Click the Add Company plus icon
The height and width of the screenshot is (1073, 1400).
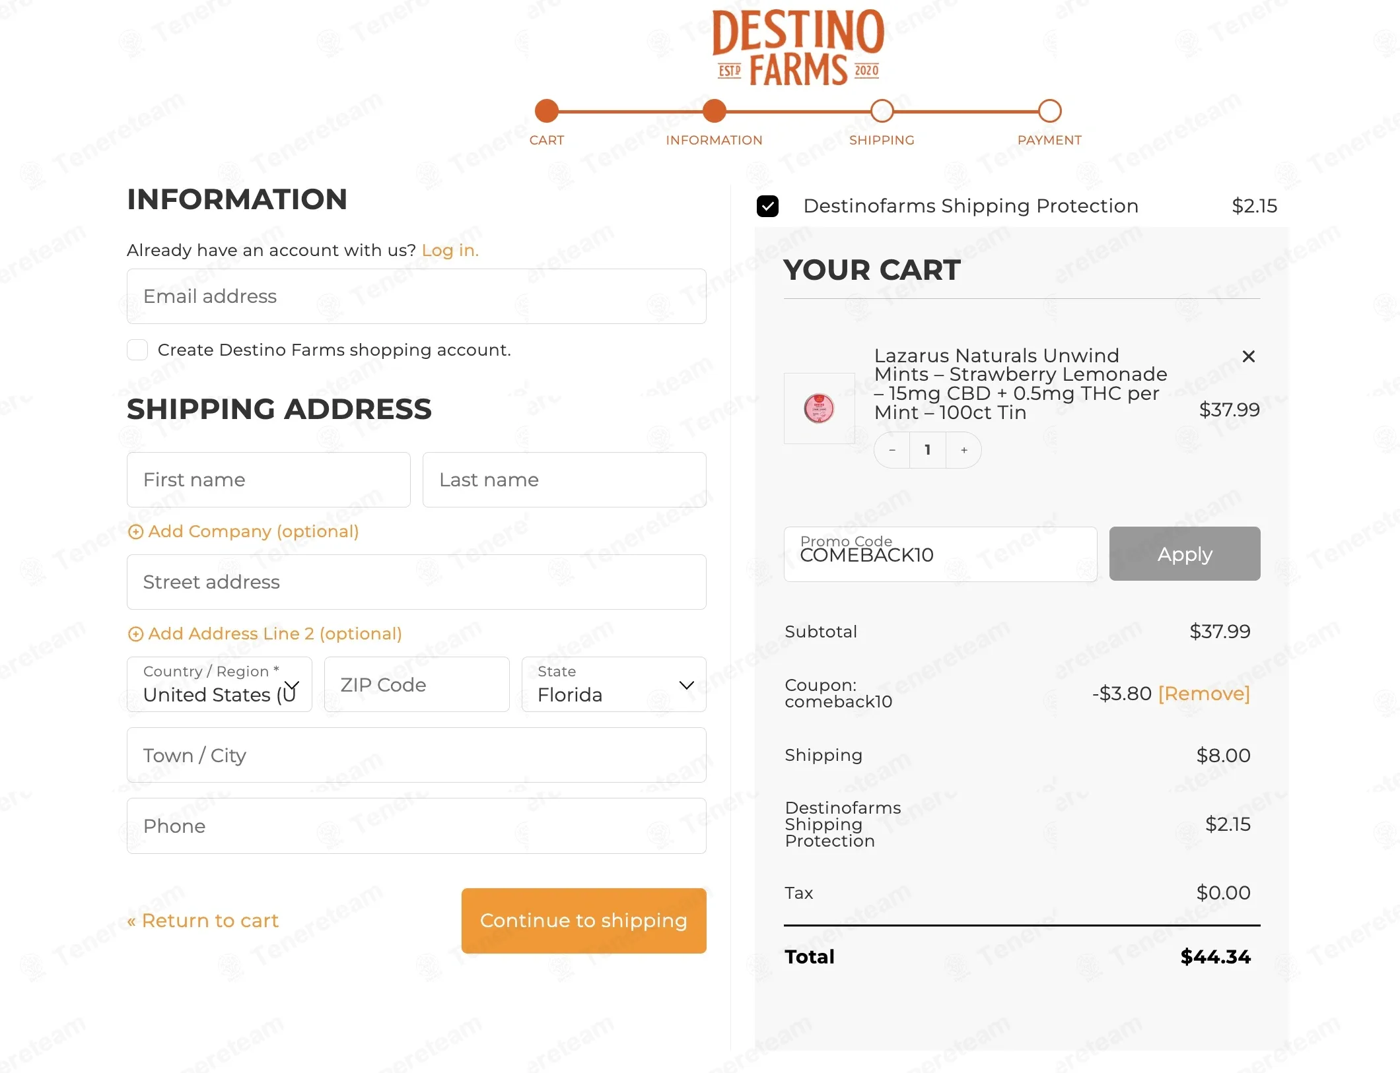135,532
